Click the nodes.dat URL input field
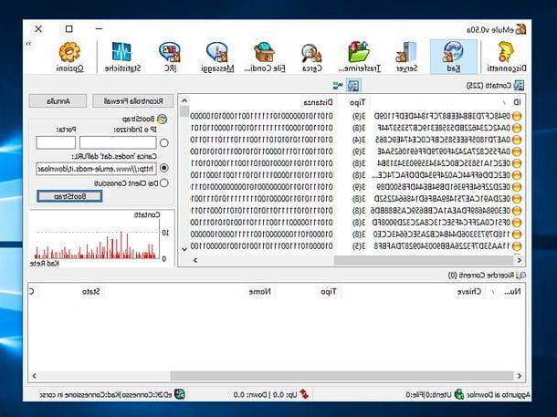This screenshot has height=417, width=557. (x=96, y=168)
